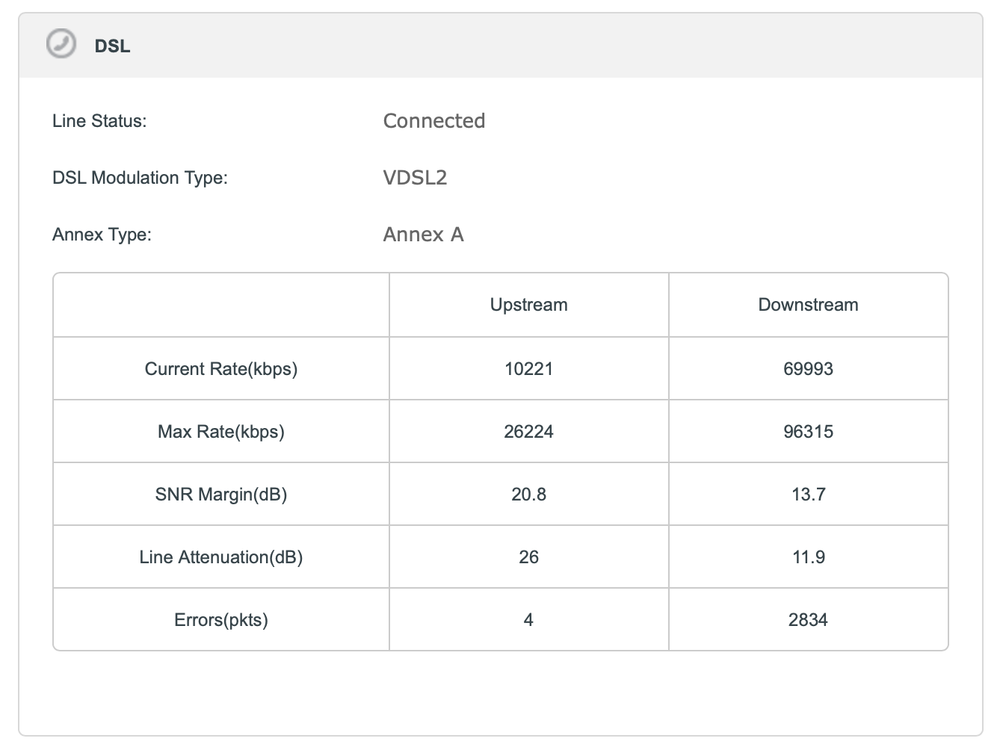Click upstream max rate value 26224
The height and width of the screenshot is (750, 1000).
(528, 432)
